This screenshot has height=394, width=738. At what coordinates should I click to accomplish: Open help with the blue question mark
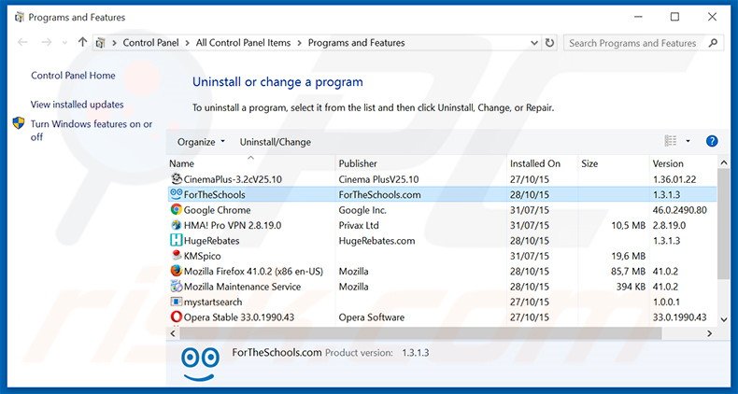(712, 141)
